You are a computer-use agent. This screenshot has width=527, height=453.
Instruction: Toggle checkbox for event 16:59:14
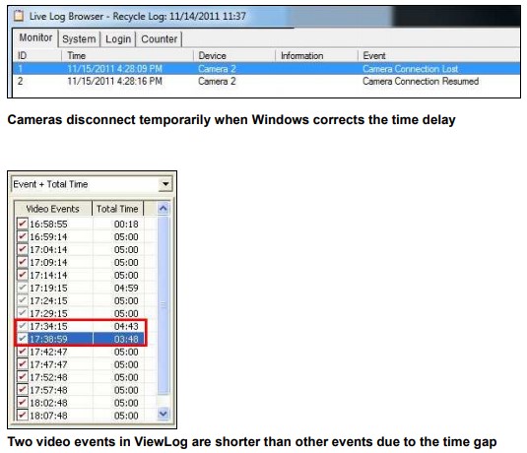[23, 236]
